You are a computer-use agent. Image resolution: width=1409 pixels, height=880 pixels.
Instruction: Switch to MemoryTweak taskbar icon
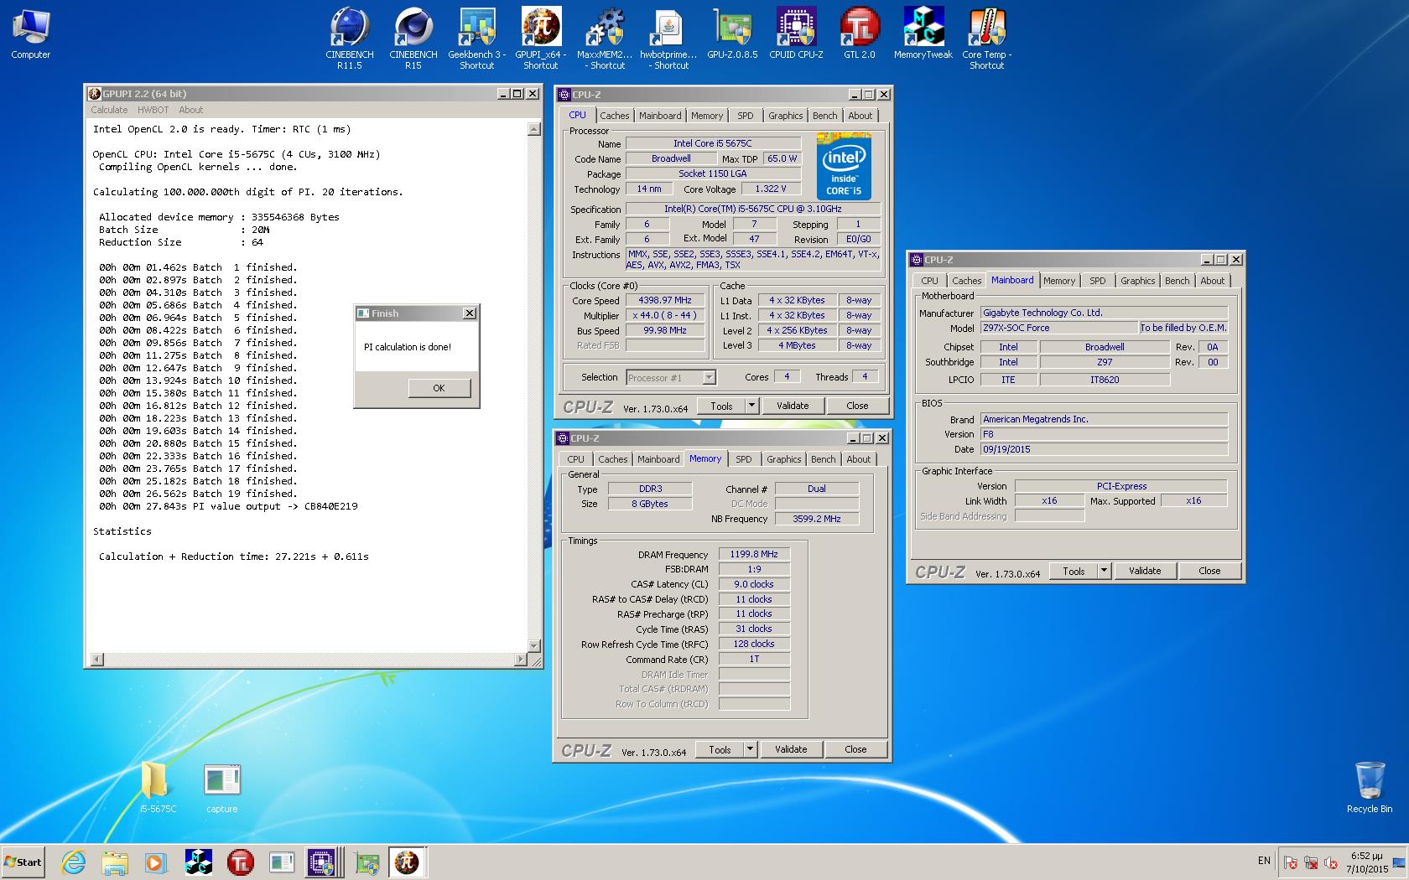(x=199, y=862)
